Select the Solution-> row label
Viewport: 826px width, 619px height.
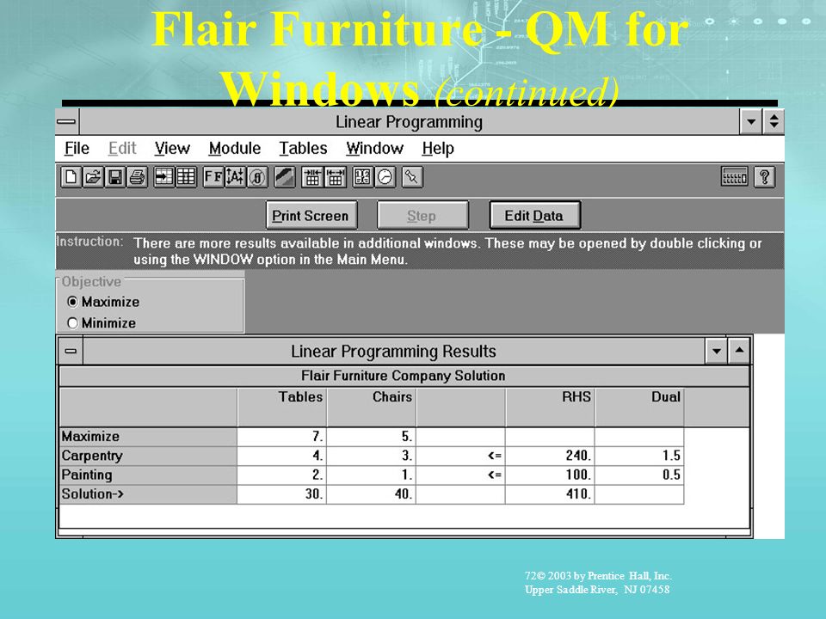pyautogui.click(x=148, y=494)
